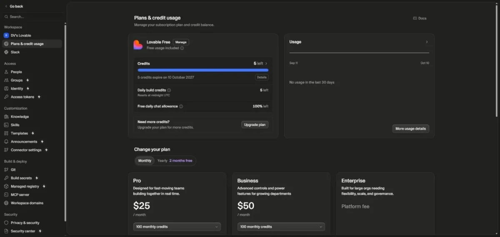Click the Workspace domains globe icon
The width and height of the screenshot is (500, 237).
coord(6,203)
